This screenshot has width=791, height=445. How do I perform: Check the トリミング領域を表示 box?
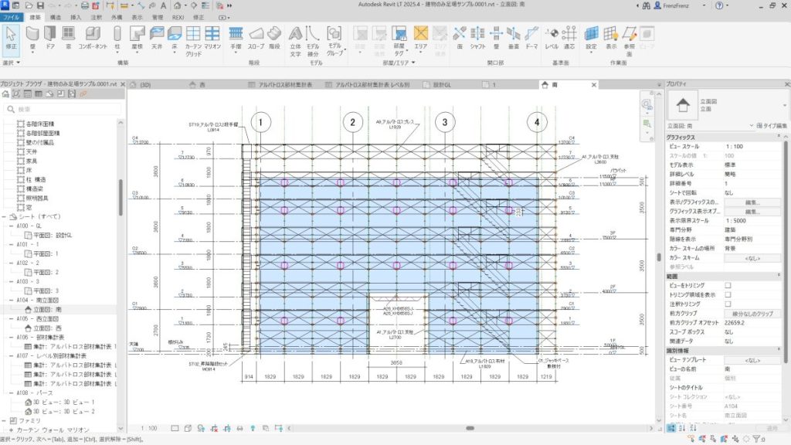(x=728, y=294)
